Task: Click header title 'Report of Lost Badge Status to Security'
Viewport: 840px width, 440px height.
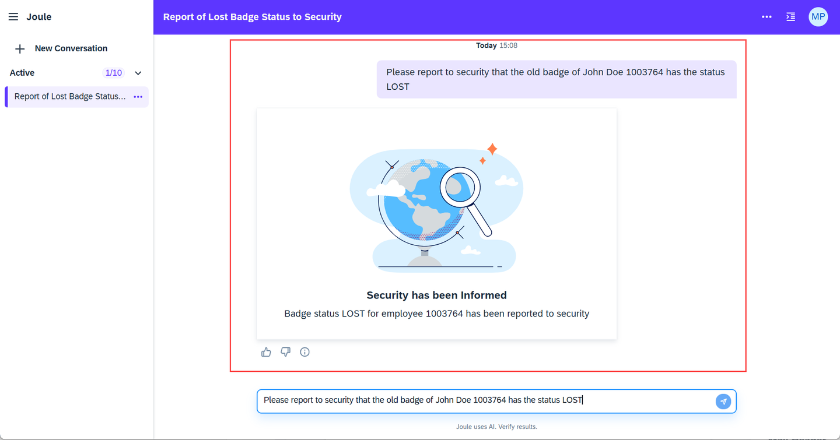Action: [x=253, y=17]
